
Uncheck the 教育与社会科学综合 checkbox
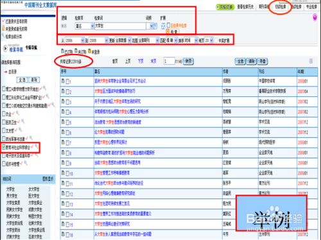(4, 147)
